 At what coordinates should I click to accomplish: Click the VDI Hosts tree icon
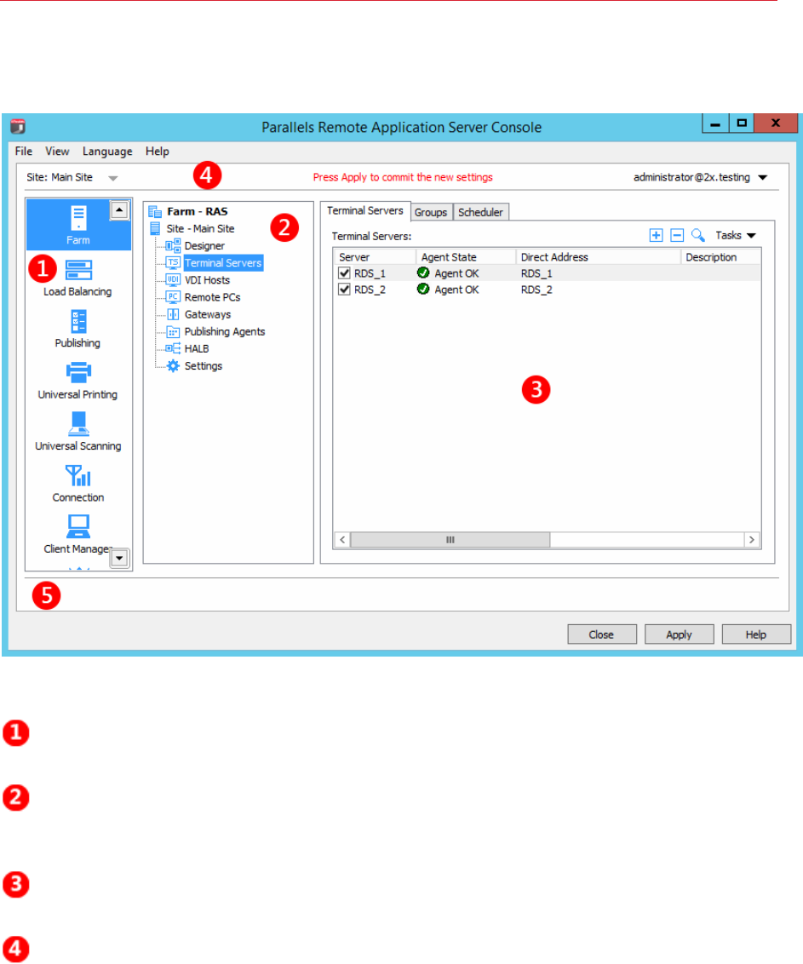[x=173, y=279]
